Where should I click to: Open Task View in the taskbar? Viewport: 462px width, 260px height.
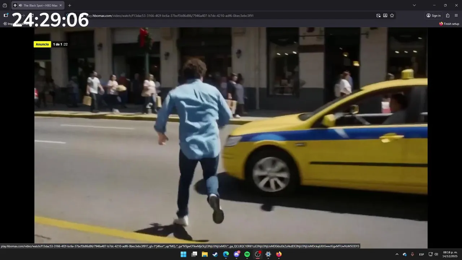(194, 254)
